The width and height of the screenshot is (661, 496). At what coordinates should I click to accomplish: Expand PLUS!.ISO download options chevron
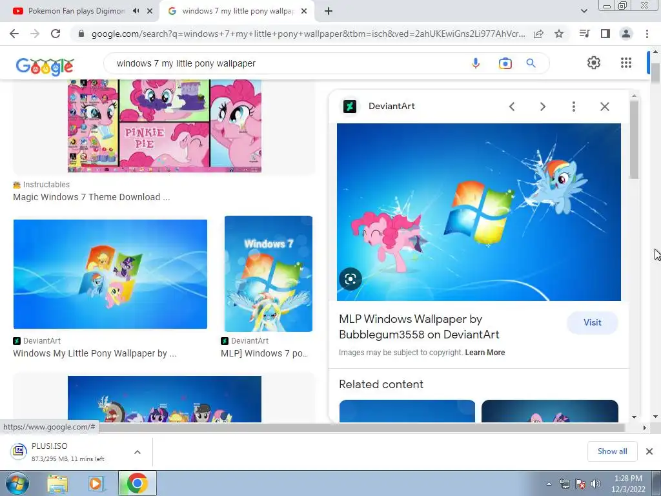(x=137, y=451)
